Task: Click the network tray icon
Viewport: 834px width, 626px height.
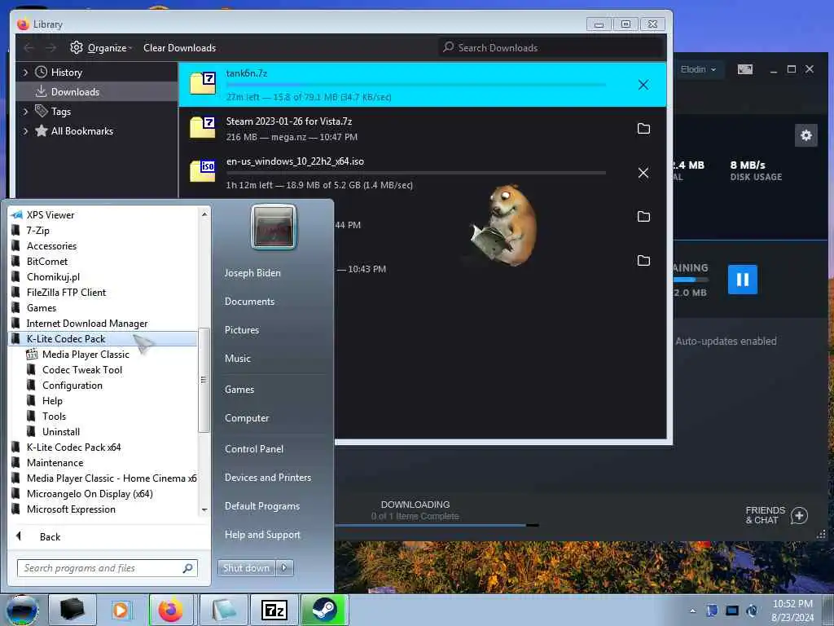Action: click(x=732, y=611)
